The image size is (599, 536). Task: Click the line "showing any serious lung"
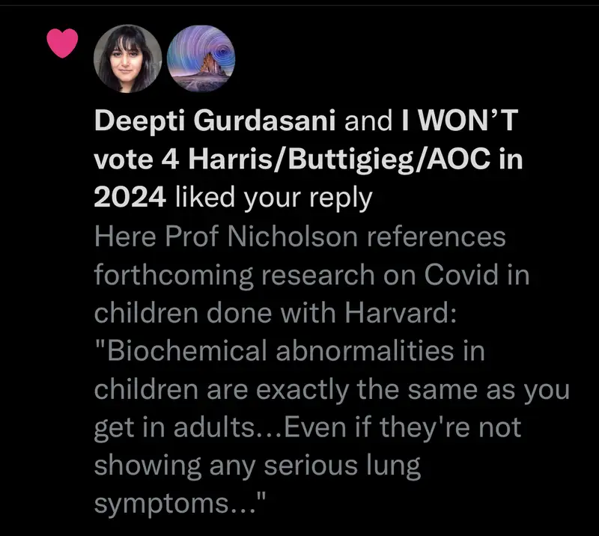tap(258, 465)
